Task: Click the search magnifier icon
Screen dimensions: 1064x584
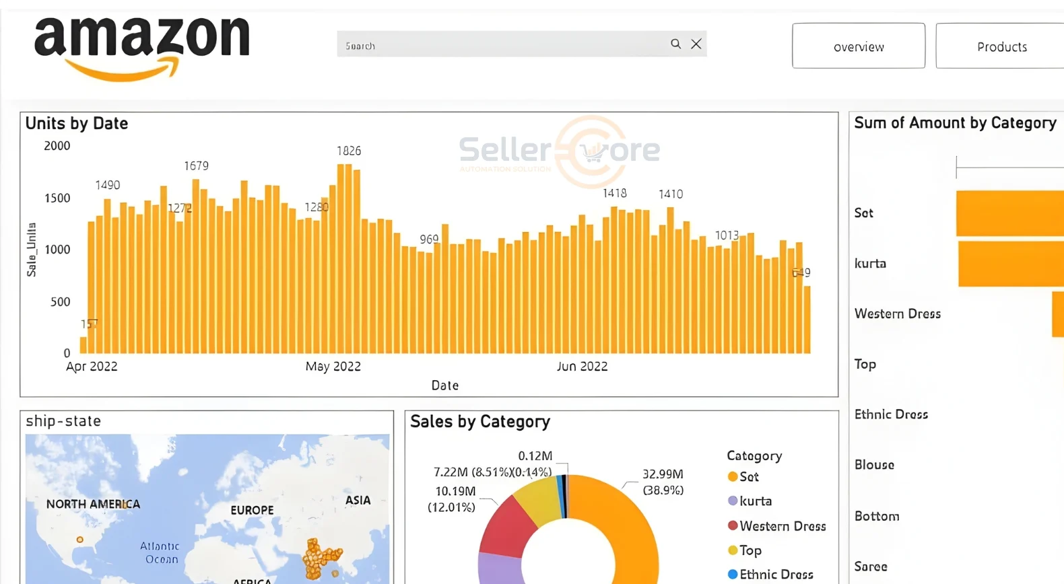Action: click(x=675, y=44)
